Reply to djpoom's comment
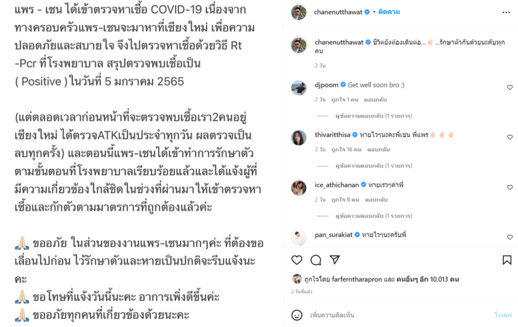518x327 pixels. (x=375, y=100)
